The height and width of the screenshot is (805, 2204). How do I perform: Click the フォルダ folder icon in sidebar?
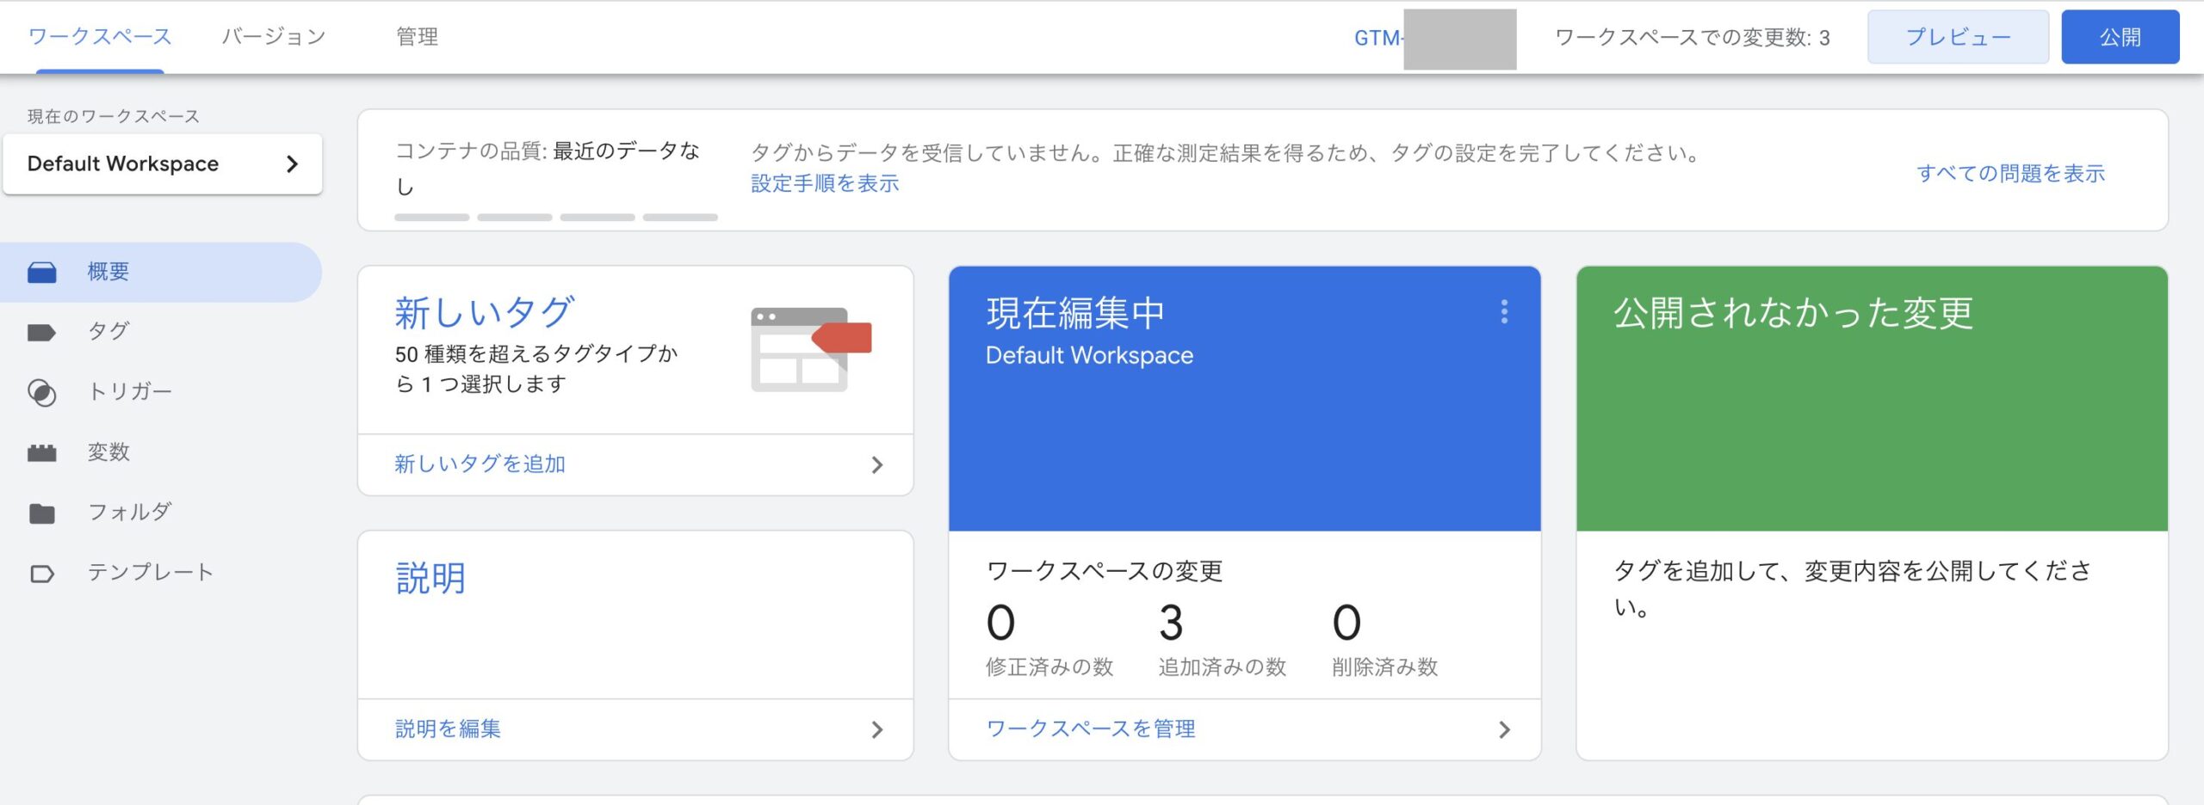click(x=41, y=513)
